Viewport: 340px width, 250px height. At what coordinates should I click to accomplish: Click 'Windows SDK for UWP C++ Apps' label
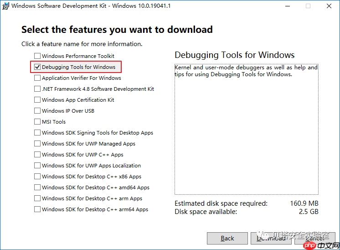82,155
